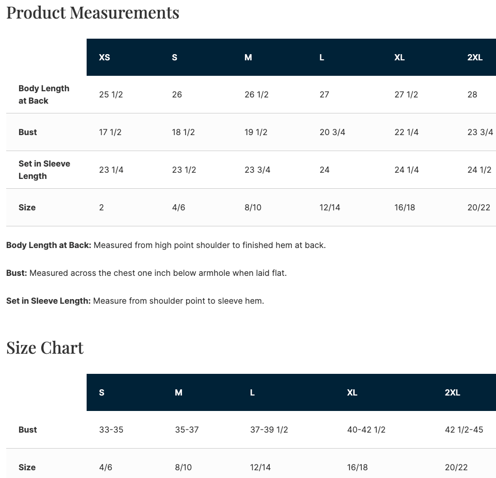Select the Set in Sleeve Length row label
The width and height of the screenshot is (496, 478).
point(44,170)
